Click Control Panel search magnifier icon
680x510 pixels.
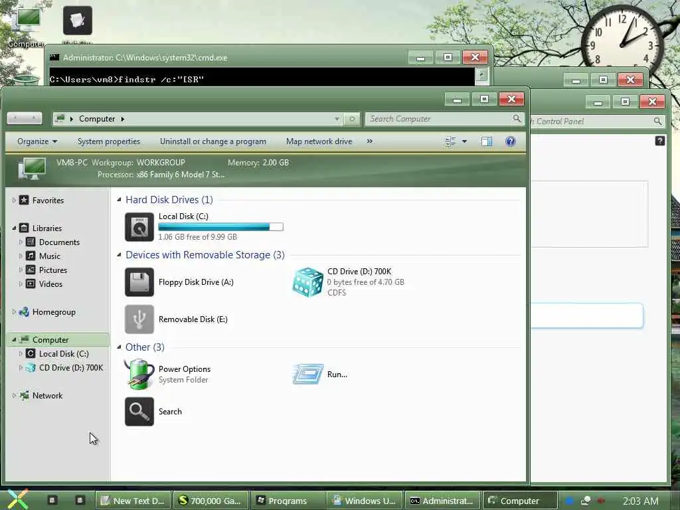tap(658, 122)
